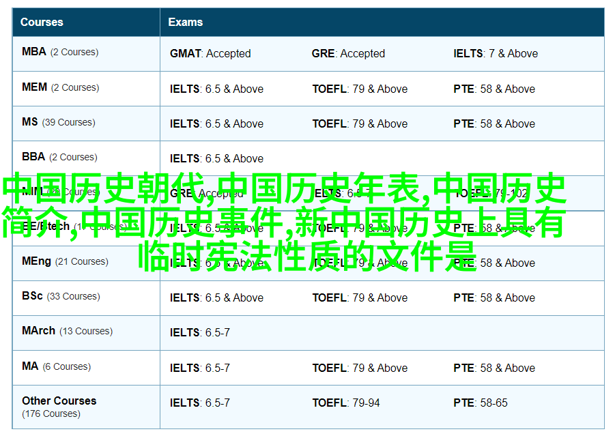Open Other Courses (176 Courses)
Screen dimensions: 615x436
pos(59,407)
